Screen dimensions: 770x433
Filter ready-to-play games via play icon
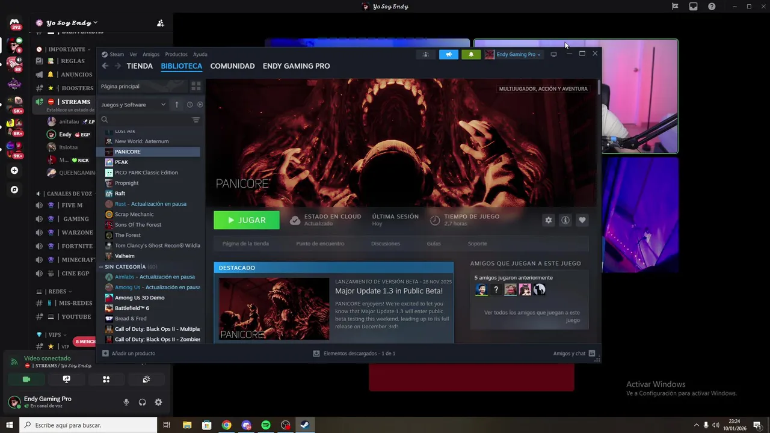(x=200, y=105)
